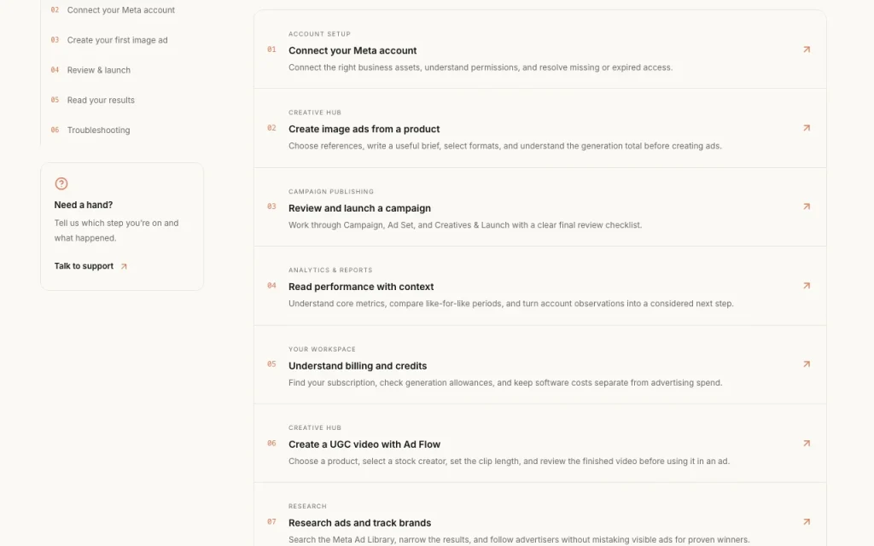The image size is (874, 546).
Task: Click the YOUR WORKSPACE category label
Action: [322, 349]
